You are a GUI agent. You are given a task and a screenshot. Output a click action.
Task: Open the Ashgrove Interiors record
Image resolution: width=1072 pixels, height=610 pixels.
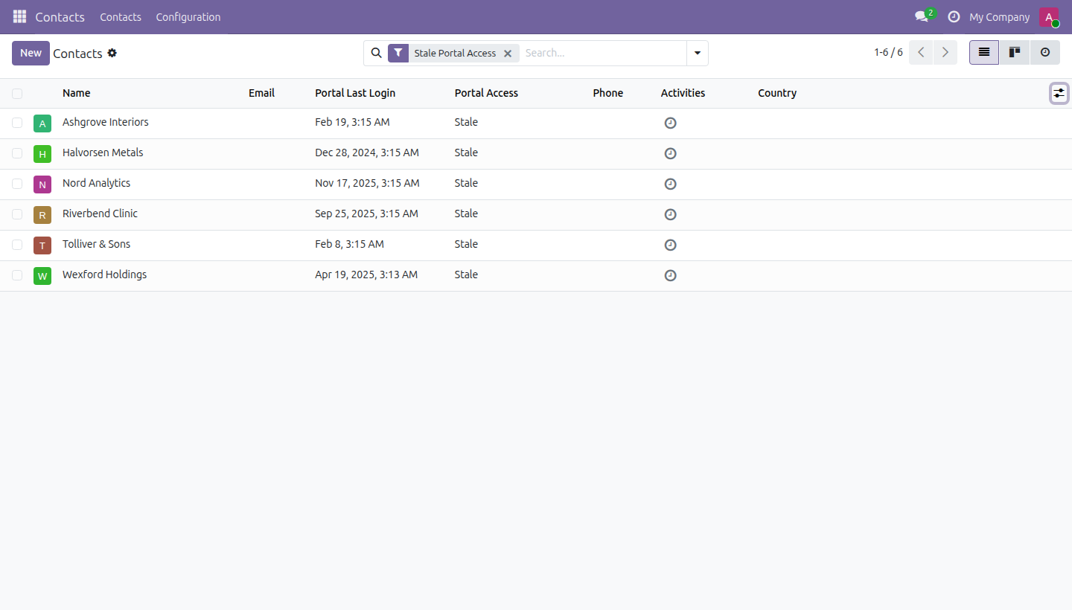point(106,122)
